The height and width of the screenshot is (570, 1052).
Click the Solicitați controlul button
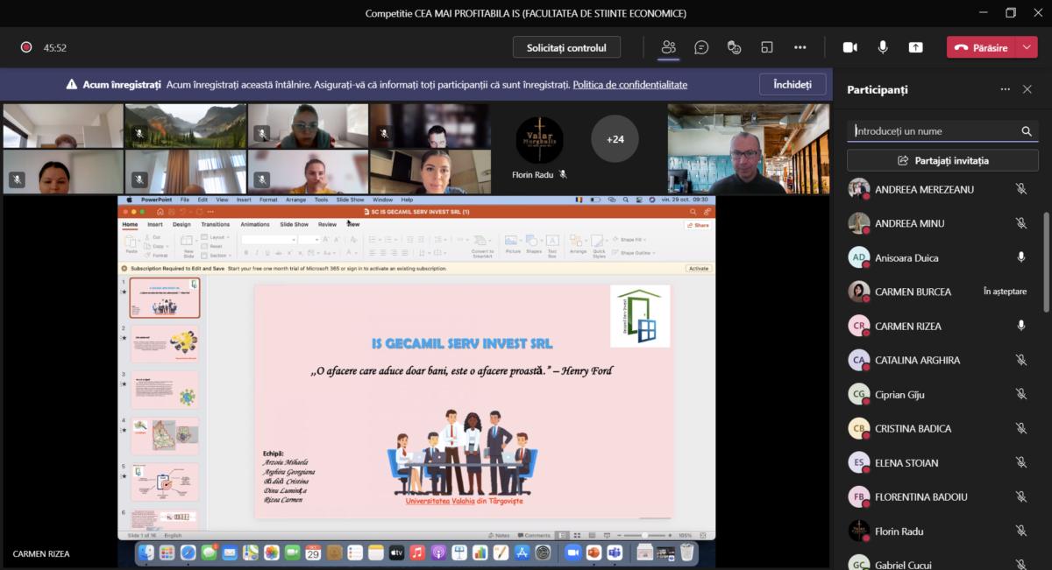point(566,47)
